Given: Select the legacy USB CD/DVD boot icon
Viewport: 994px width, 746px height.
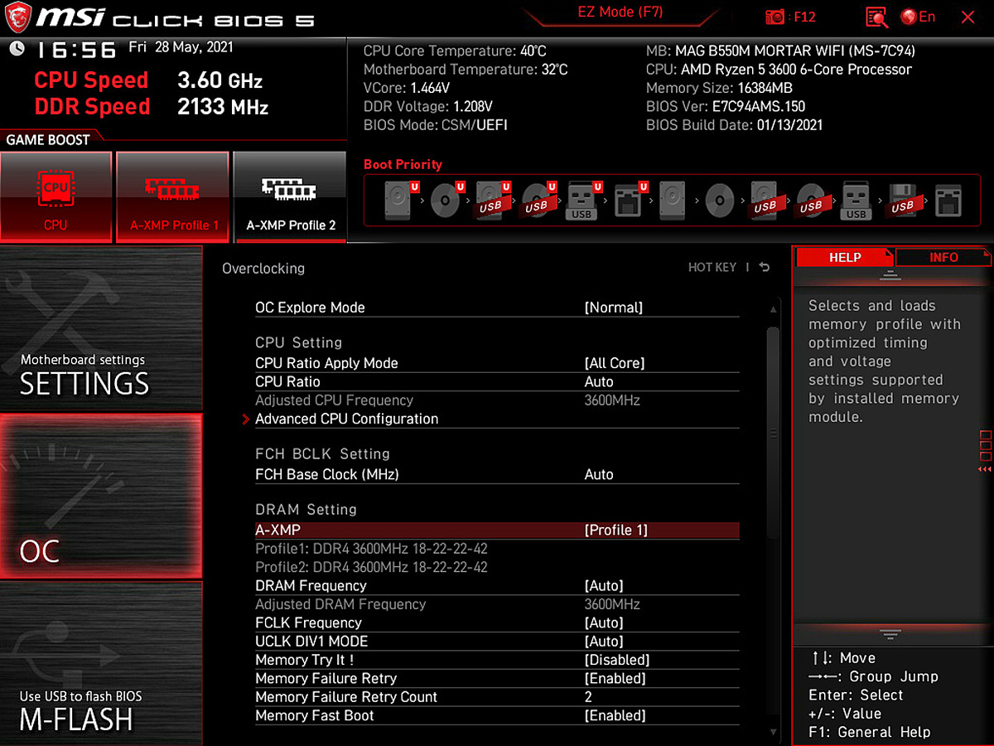Looking at the screenshot, I should point(811,200).
